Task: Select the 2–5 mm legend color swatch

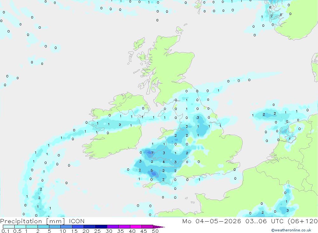Action: click(43, 227)
